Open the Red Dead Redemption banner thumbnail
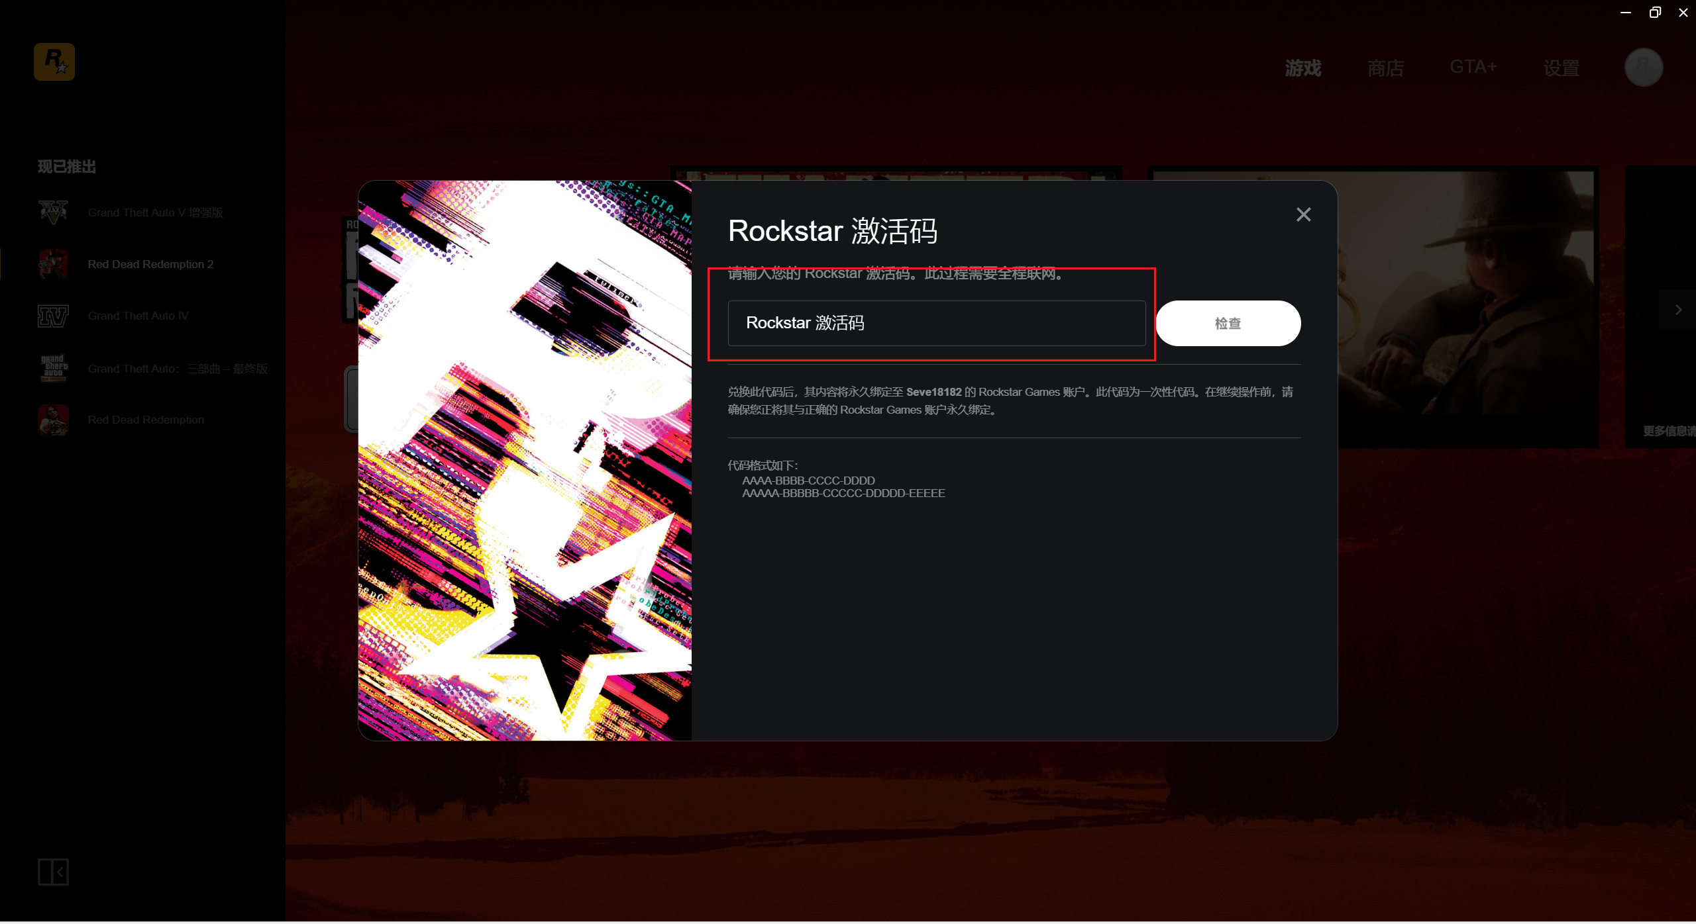1696x924 pixels. click(x=1373, y=306)
